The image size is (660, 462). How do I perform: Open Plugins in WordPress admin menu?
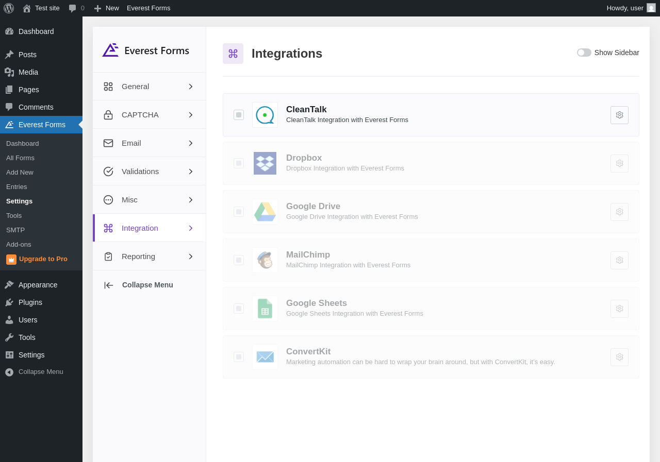tap(30, 302)
